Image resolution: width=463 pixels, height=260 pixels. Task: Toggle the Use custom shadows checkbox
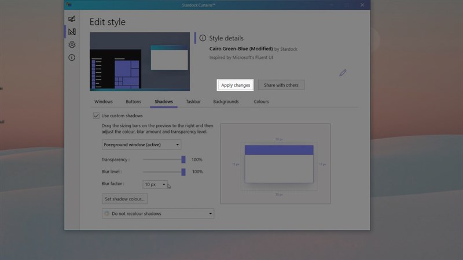tap(96, 116)
